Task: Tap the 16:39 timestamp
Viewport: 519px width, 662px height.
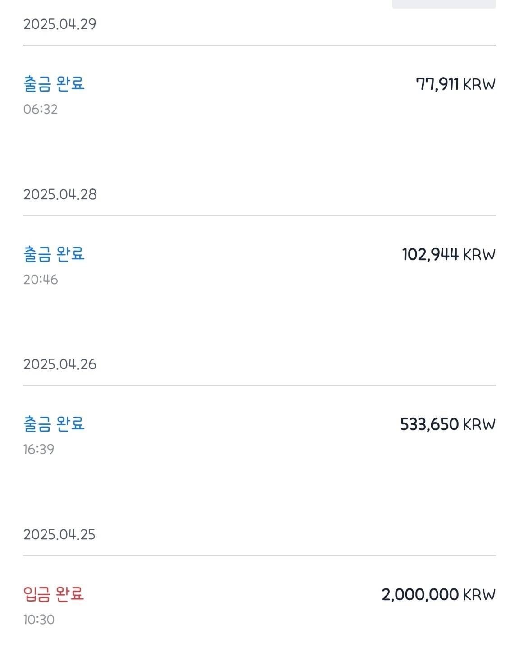Action: (39, 449)
